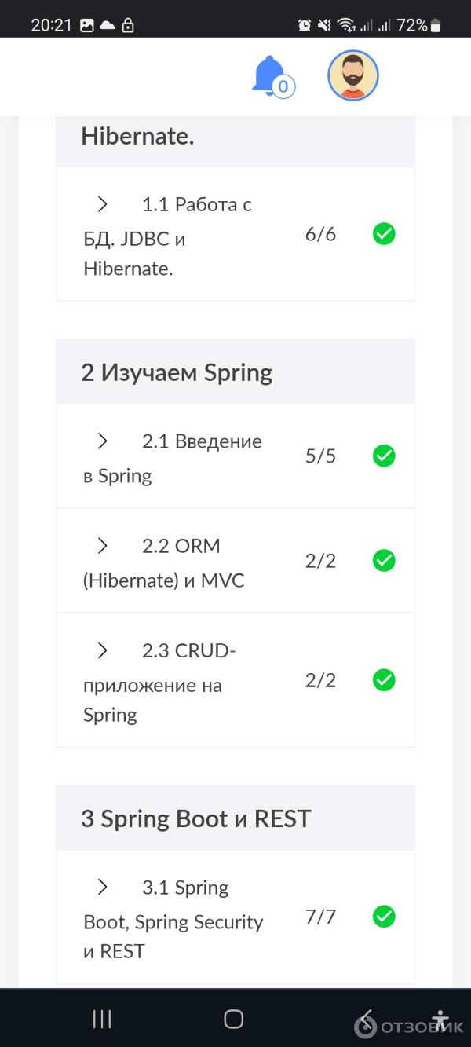Select the completion checkmark for 2.1 Введение в Spring
471x1047 pixels.
coord(383,456)
